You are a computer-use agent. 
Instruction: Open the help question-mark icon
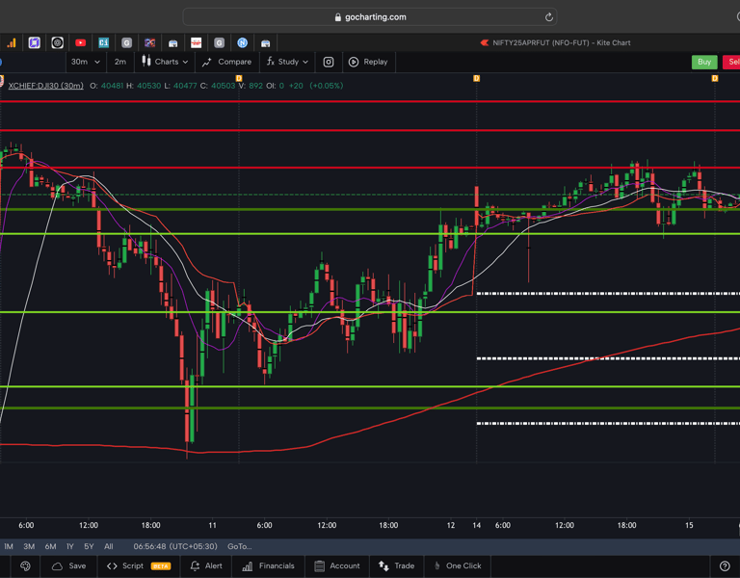(725, 565)
